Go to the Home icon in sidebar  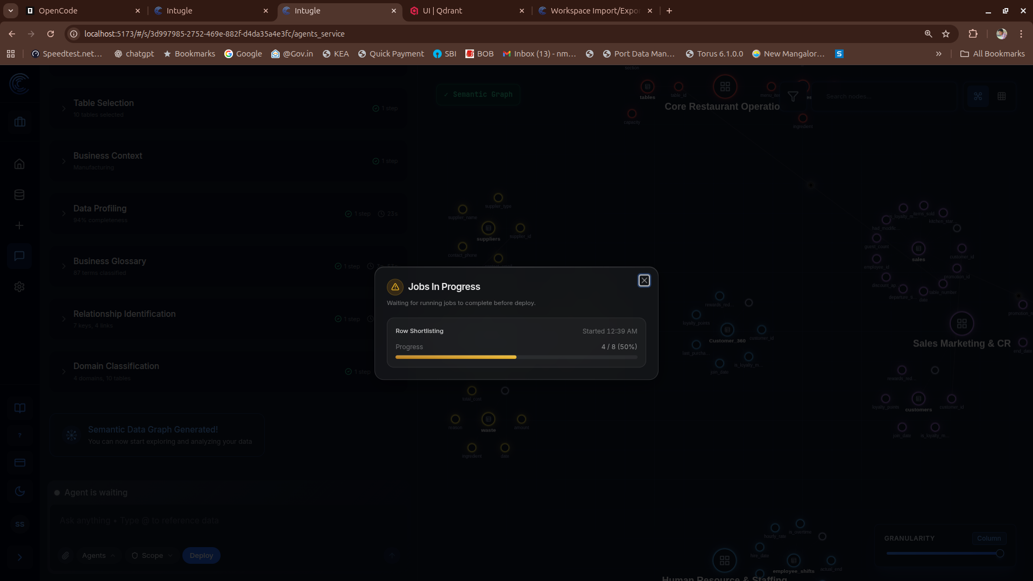tap(19, 164)
